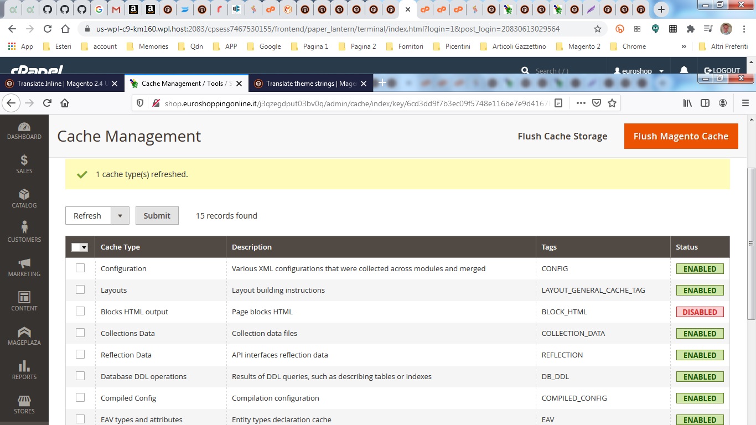Select the Content sidebar icon
Viewport: 756px width, 425px height.
[x=24, y=301]
